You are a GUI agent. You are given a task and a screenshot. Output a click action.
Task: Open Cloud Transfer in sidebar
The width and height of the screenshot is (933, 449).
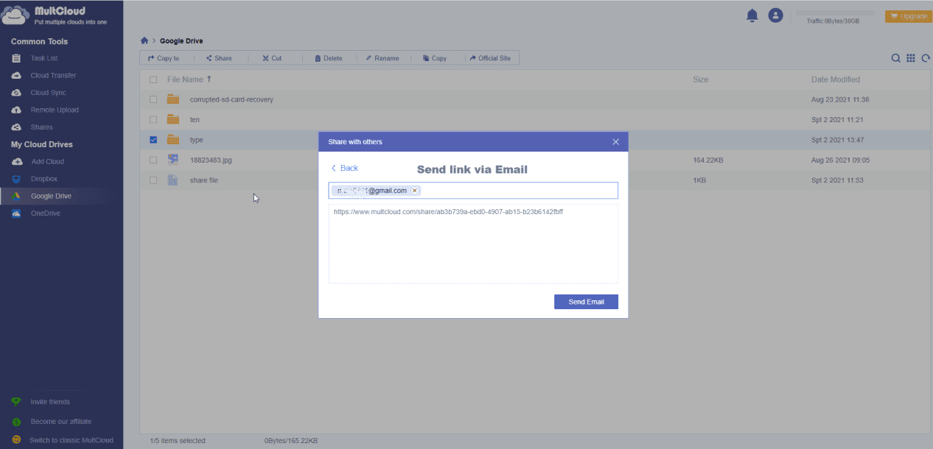[53, 76]
